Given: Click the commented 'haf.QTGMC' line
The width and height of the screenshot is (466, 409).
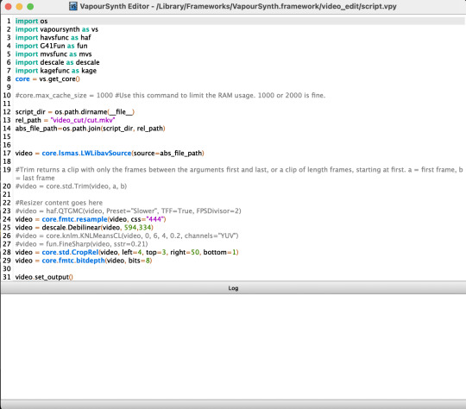Looking at the screenshot, I should point(128,211).
